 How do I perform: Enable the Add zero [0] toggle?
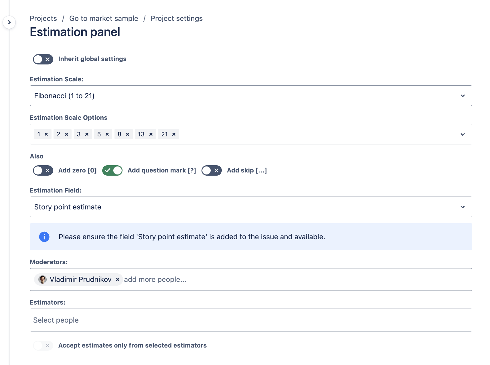pyautogui.click(x=43, y=170)
